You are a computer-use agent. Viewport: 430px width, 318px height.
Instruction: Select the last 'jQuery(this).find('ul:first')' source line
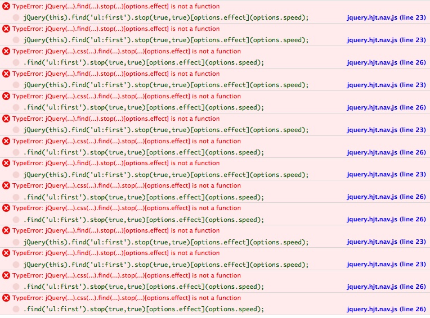[x=166, y=265]
